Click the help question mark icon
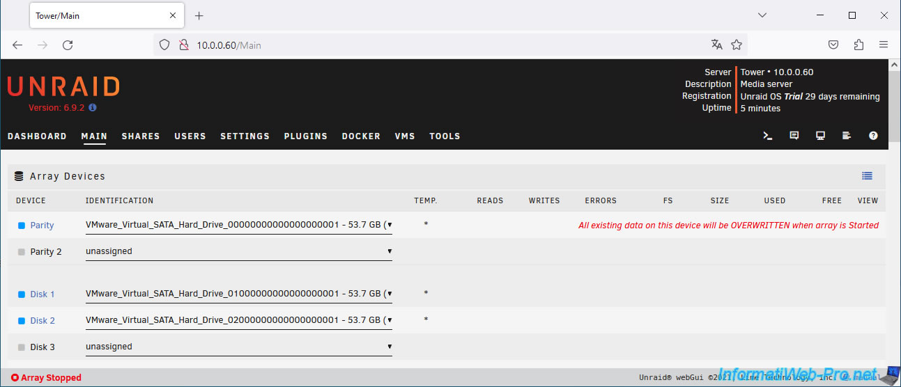The height and width of the screenshot is (387, 901). [x=873, y=136]
